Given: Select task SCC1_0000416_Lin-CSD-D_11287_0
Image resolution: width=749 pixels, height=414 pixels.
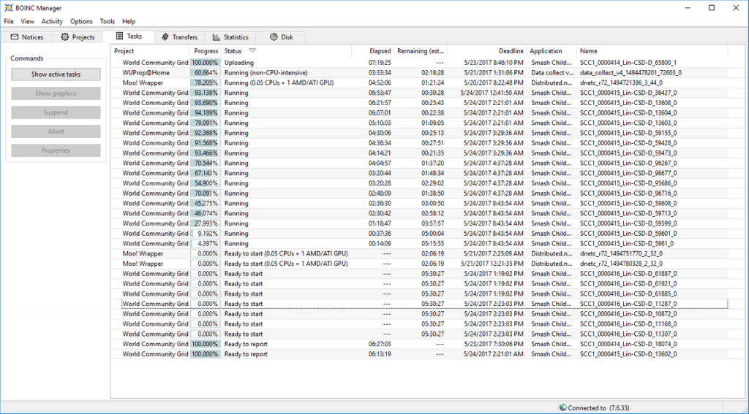Looking at the screenshot, I should [419, 304].
